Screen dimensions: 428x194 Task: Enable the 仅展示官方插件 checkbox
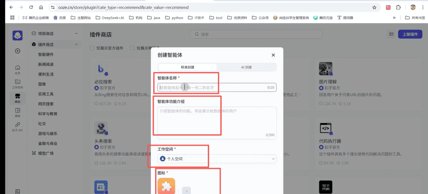click(x=92, y=48)
